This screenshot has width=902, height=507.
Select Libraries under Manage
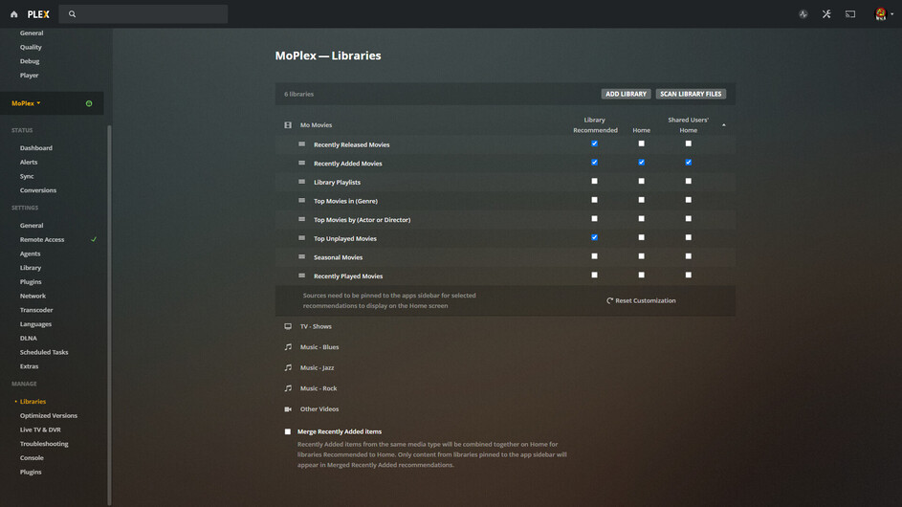click(33, 402)
